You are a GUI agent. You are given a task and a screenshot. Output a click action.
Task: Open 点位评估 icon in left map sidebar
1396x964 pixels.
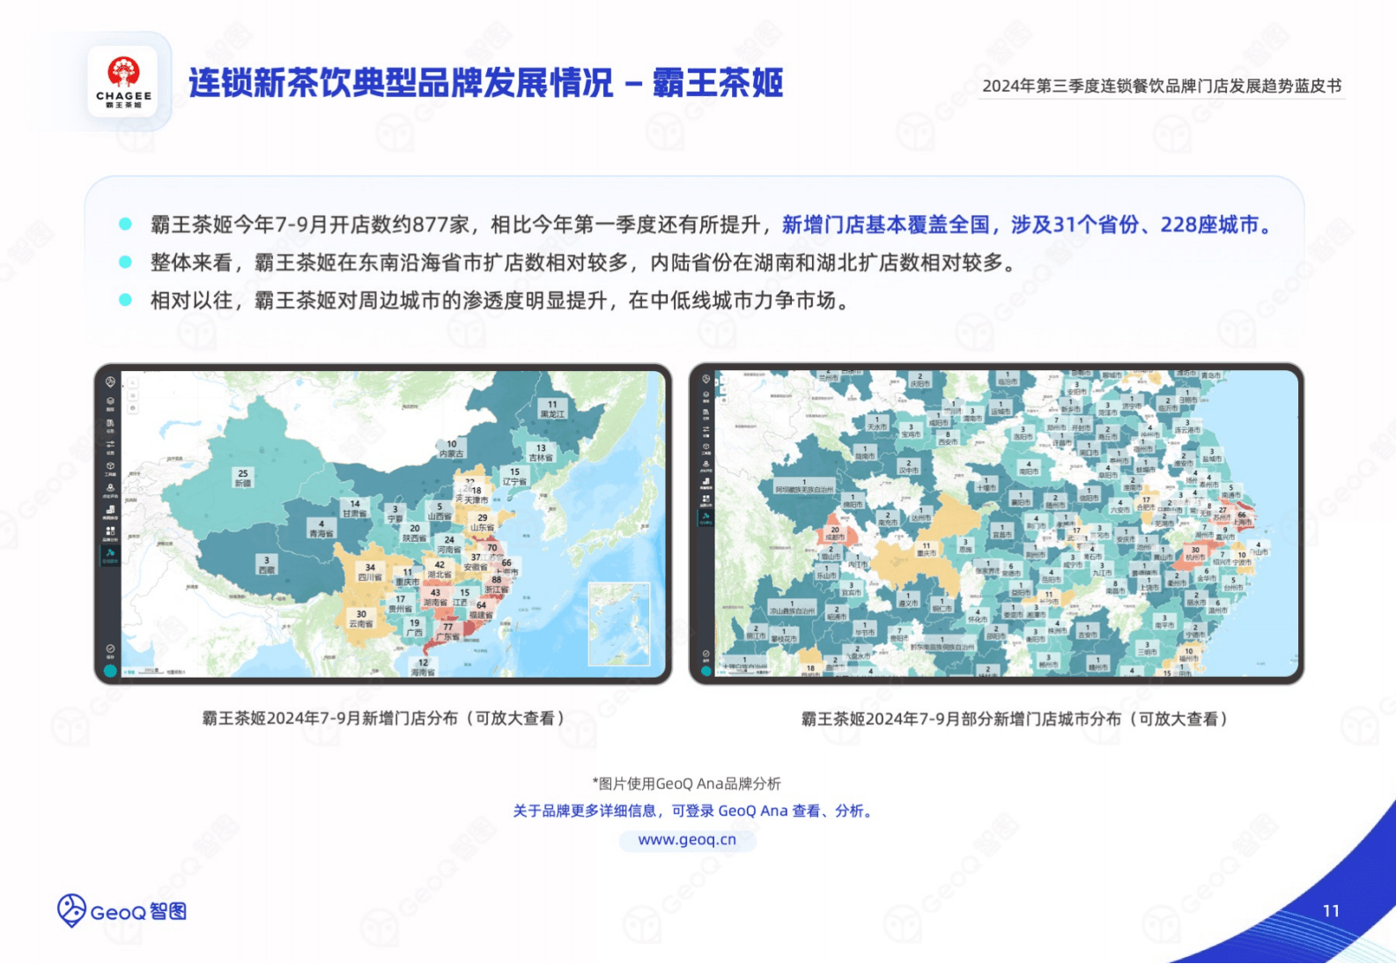pyautogui.click(x=110, y=490)
